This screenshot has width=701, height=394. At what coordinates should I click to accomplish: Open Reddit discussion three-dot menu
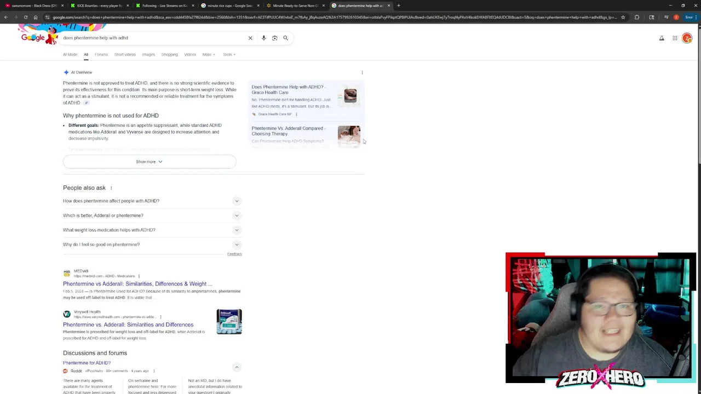(x=154, y=370)
